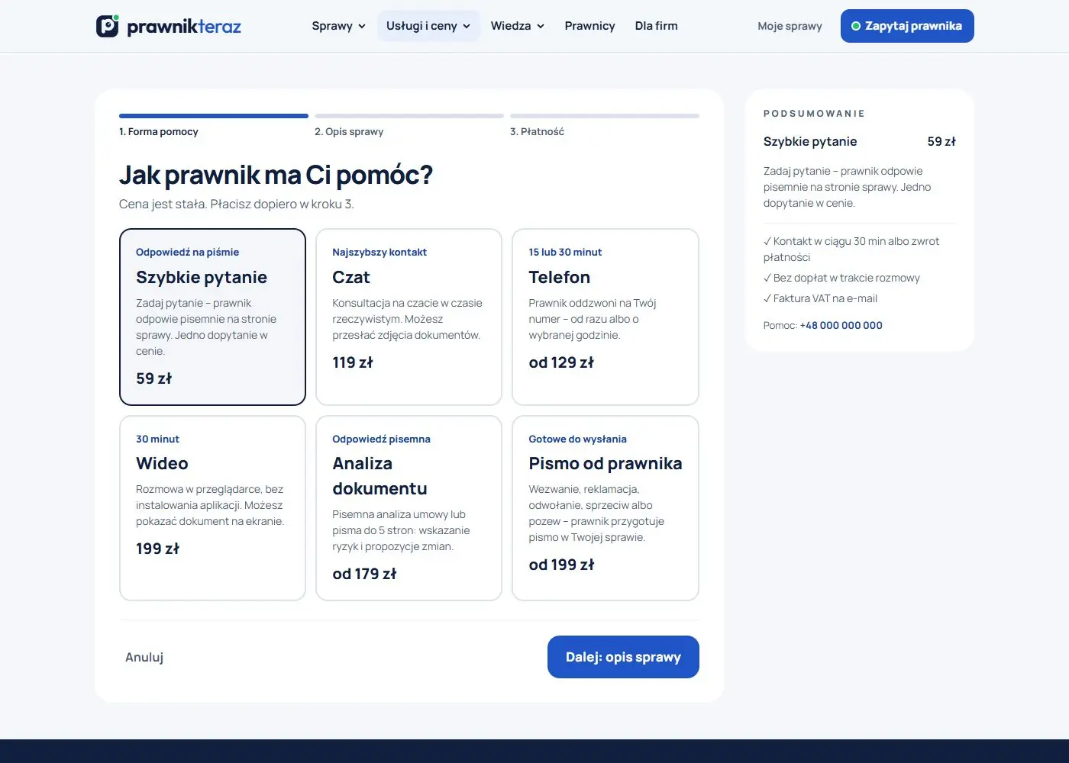Go to the Prawnicy page

pyautogui.click(x=589, y=26)
